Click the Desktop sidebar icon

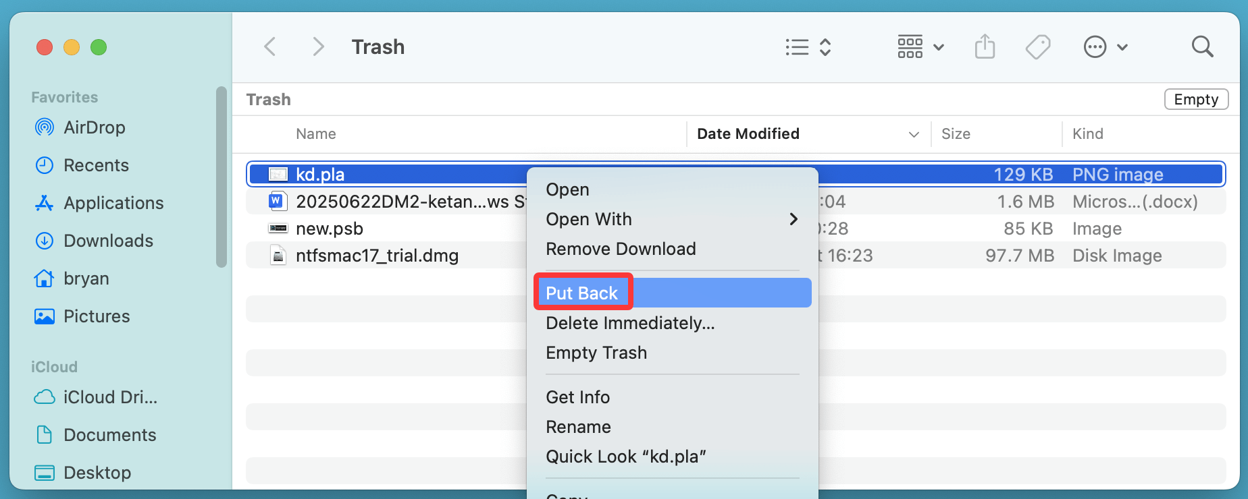click(x=45, y=473)
